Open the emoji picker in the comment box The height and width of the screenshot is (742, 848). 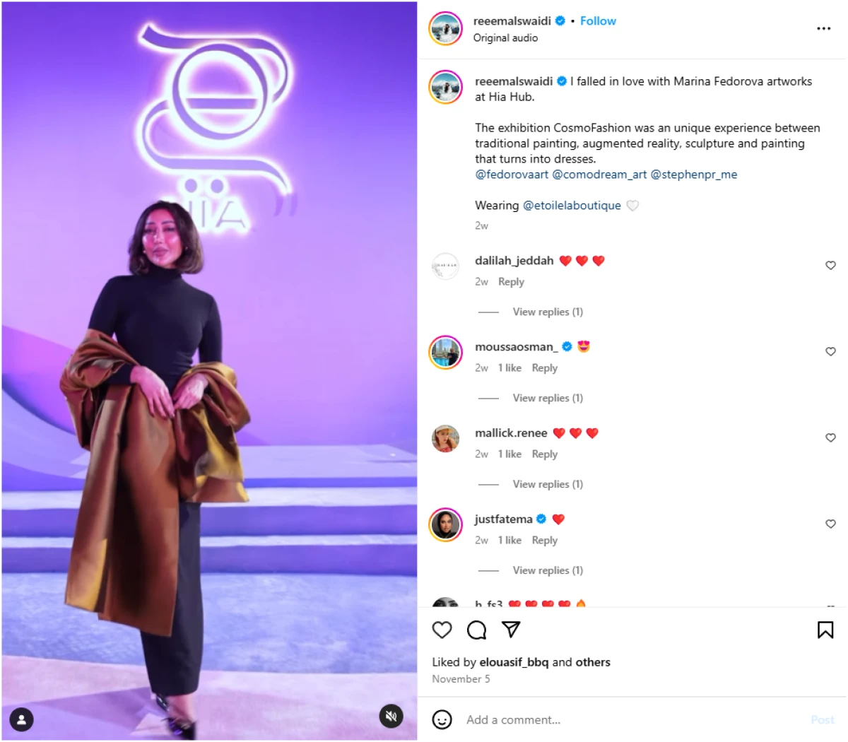442,719
